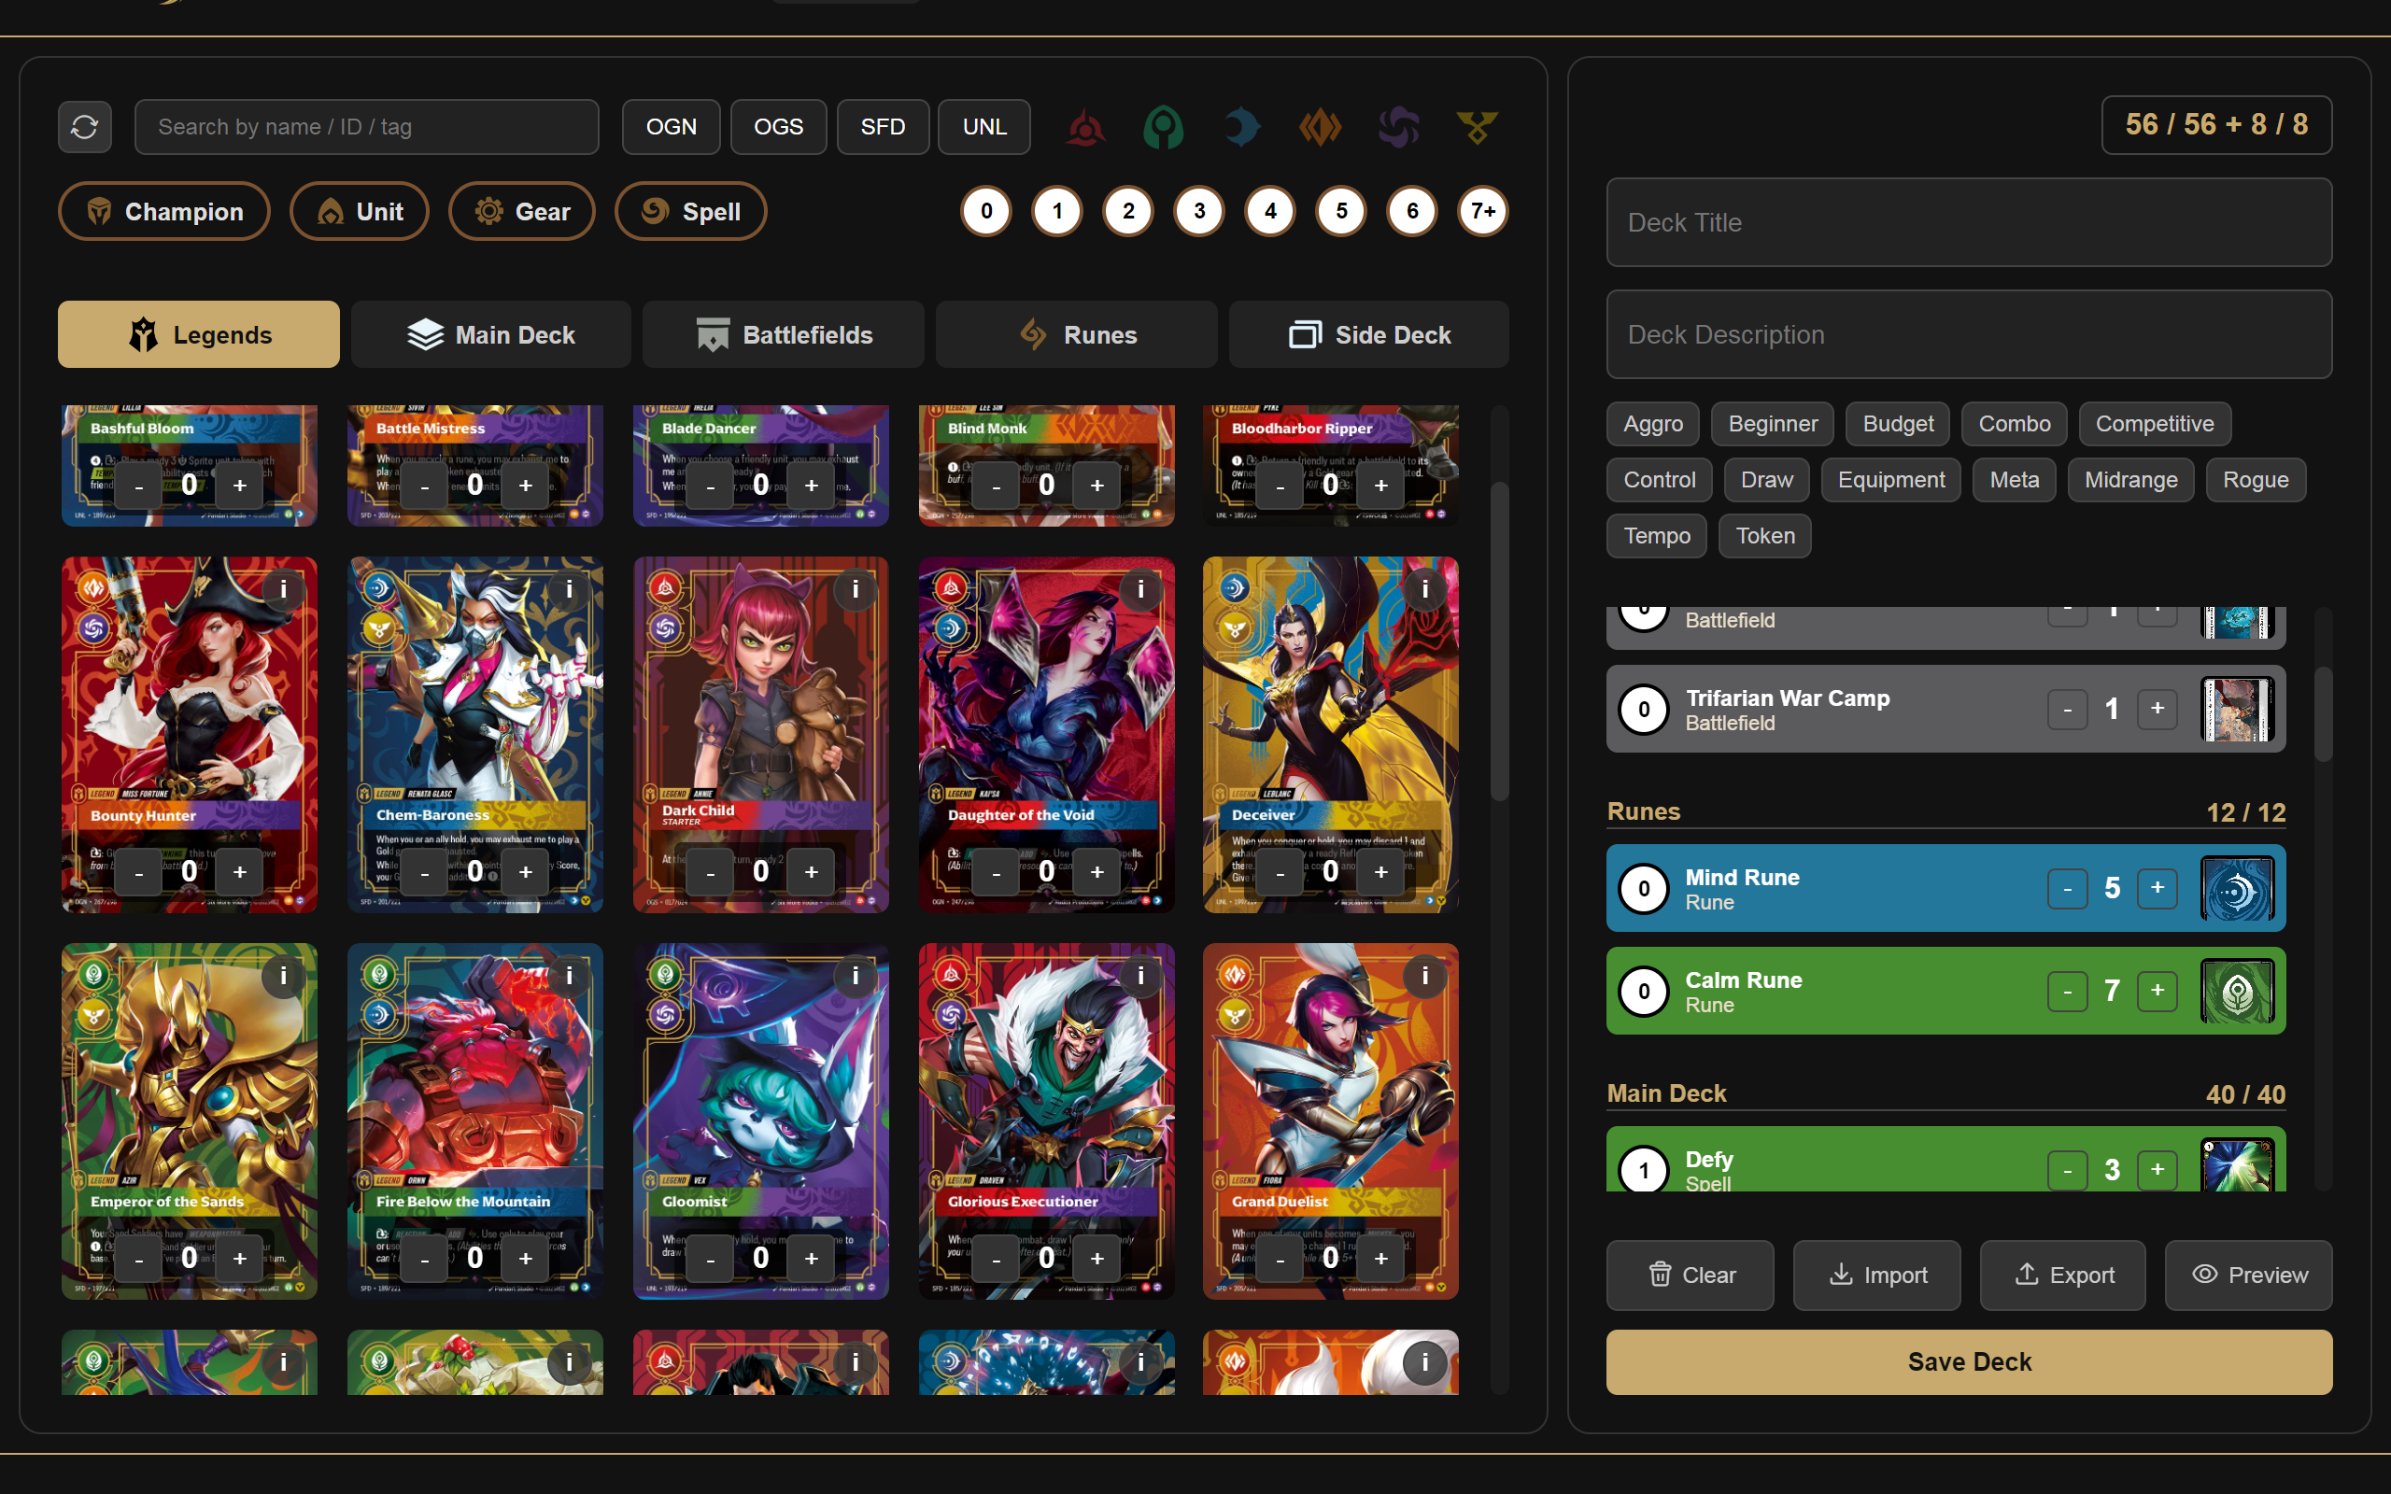
Task: Enable the OGS set filter
Action: pyautogui.click(x=779, y=126)
